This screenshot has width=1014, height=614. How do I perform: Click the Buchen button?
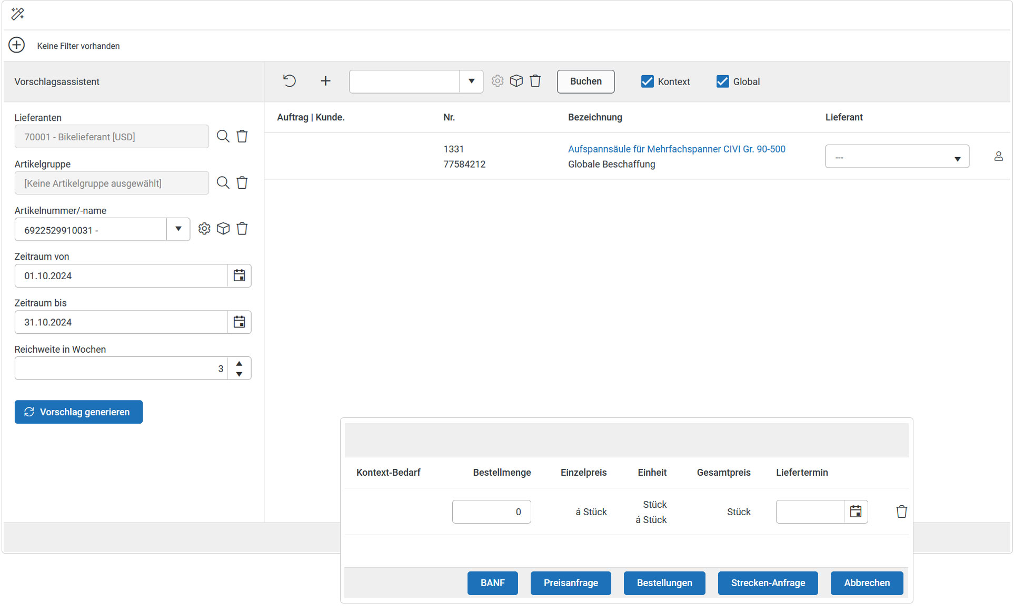(585, 81)
